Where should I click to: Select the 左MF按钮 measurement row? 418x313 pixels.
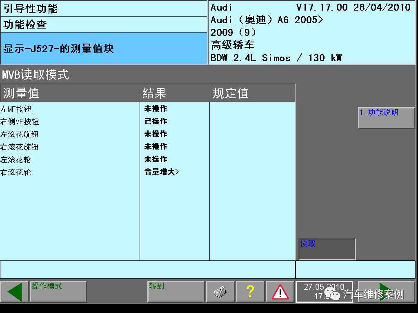16,109
